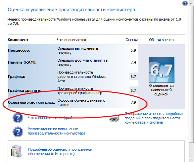Image resolution: width=194 pixels, height=162 pixels.
Task: Click the 'Что оценивается' column header
Action: (72, 40)
